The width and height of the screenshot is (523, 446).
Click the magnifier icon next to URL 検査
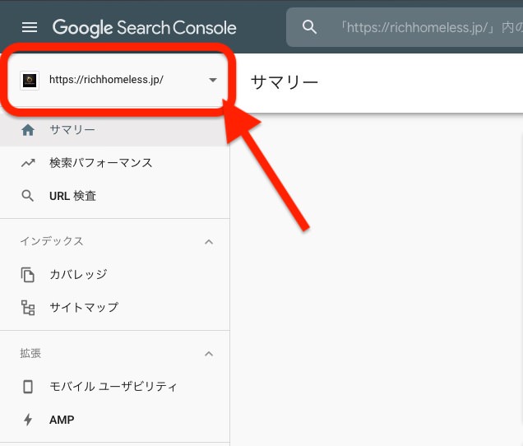29,196
